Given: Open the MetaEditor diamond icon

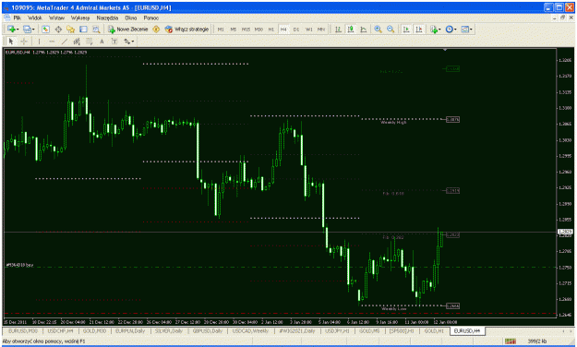Looking at the screenshot, I should coord(156,29).
